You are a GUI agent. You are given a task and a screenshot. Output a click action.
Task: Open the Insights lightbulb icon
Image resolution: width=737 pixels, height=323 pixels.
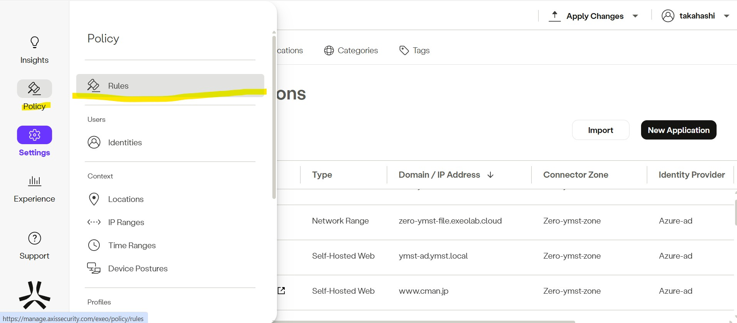(34, 42)
